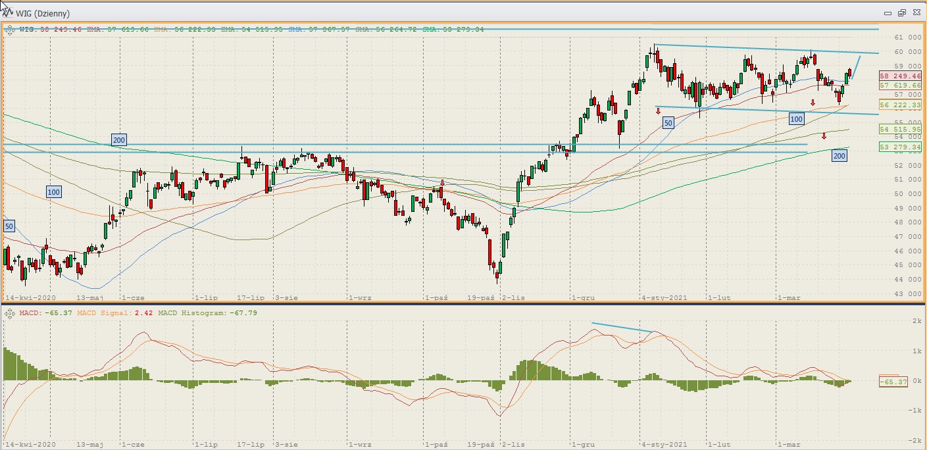Click the 4-sty-2021 date marker on price axis
The height and width of the screenshot is (450, 927).
point(664,297)
